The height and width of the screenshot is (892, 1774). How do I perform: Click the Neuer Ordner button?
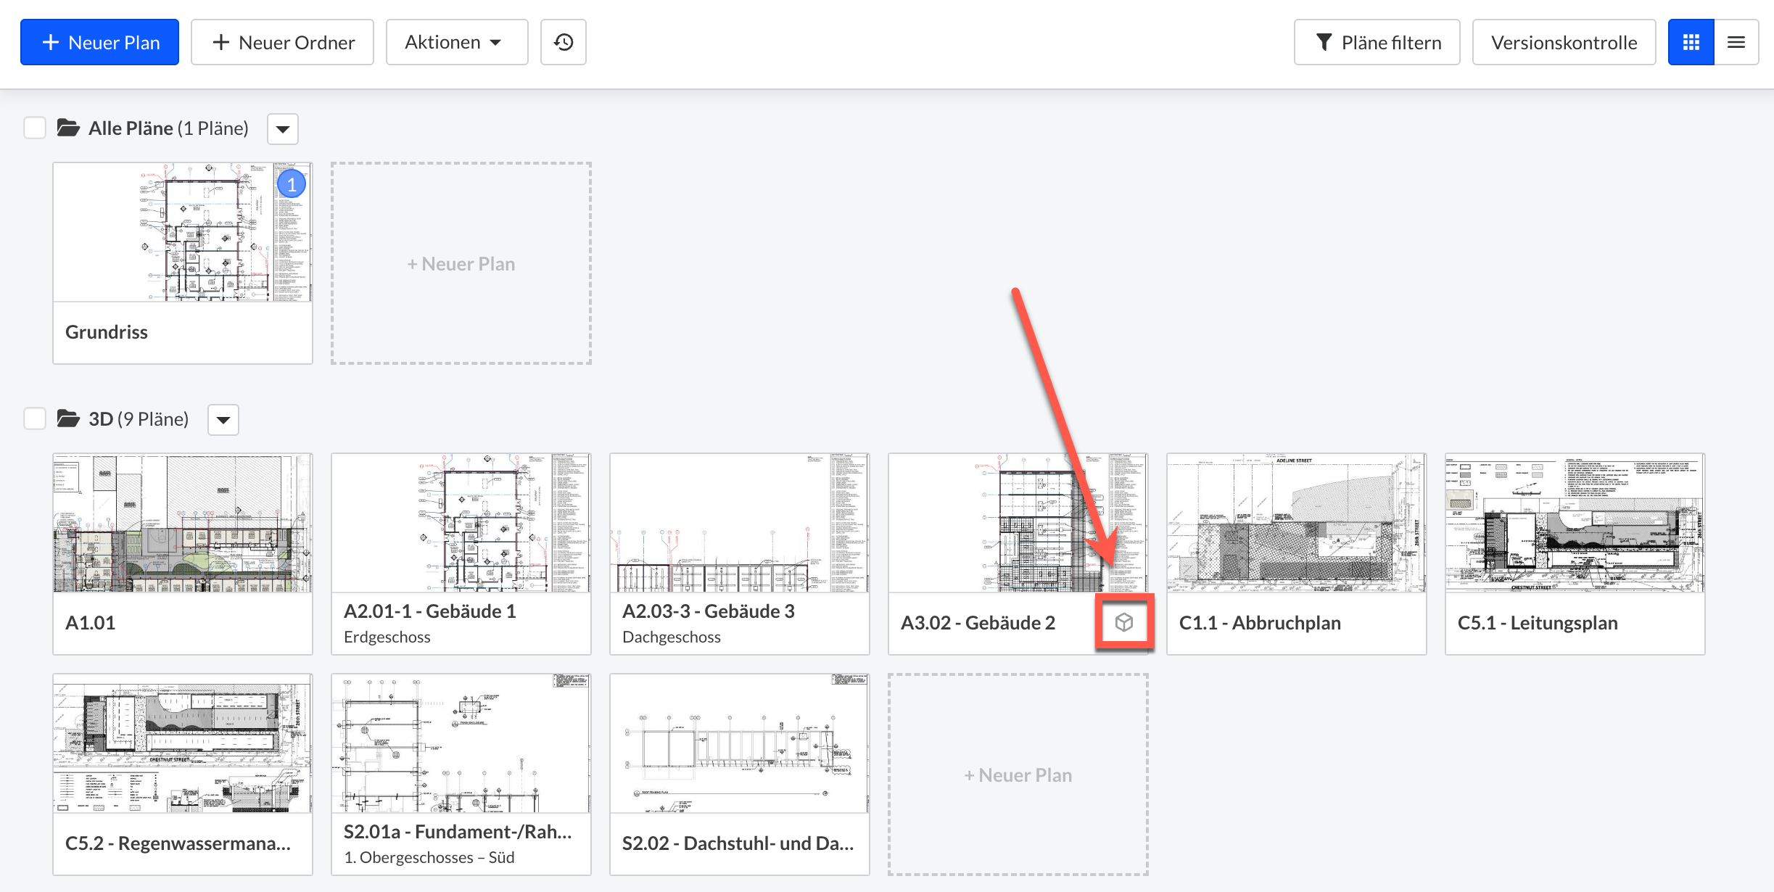click(282, 42)
